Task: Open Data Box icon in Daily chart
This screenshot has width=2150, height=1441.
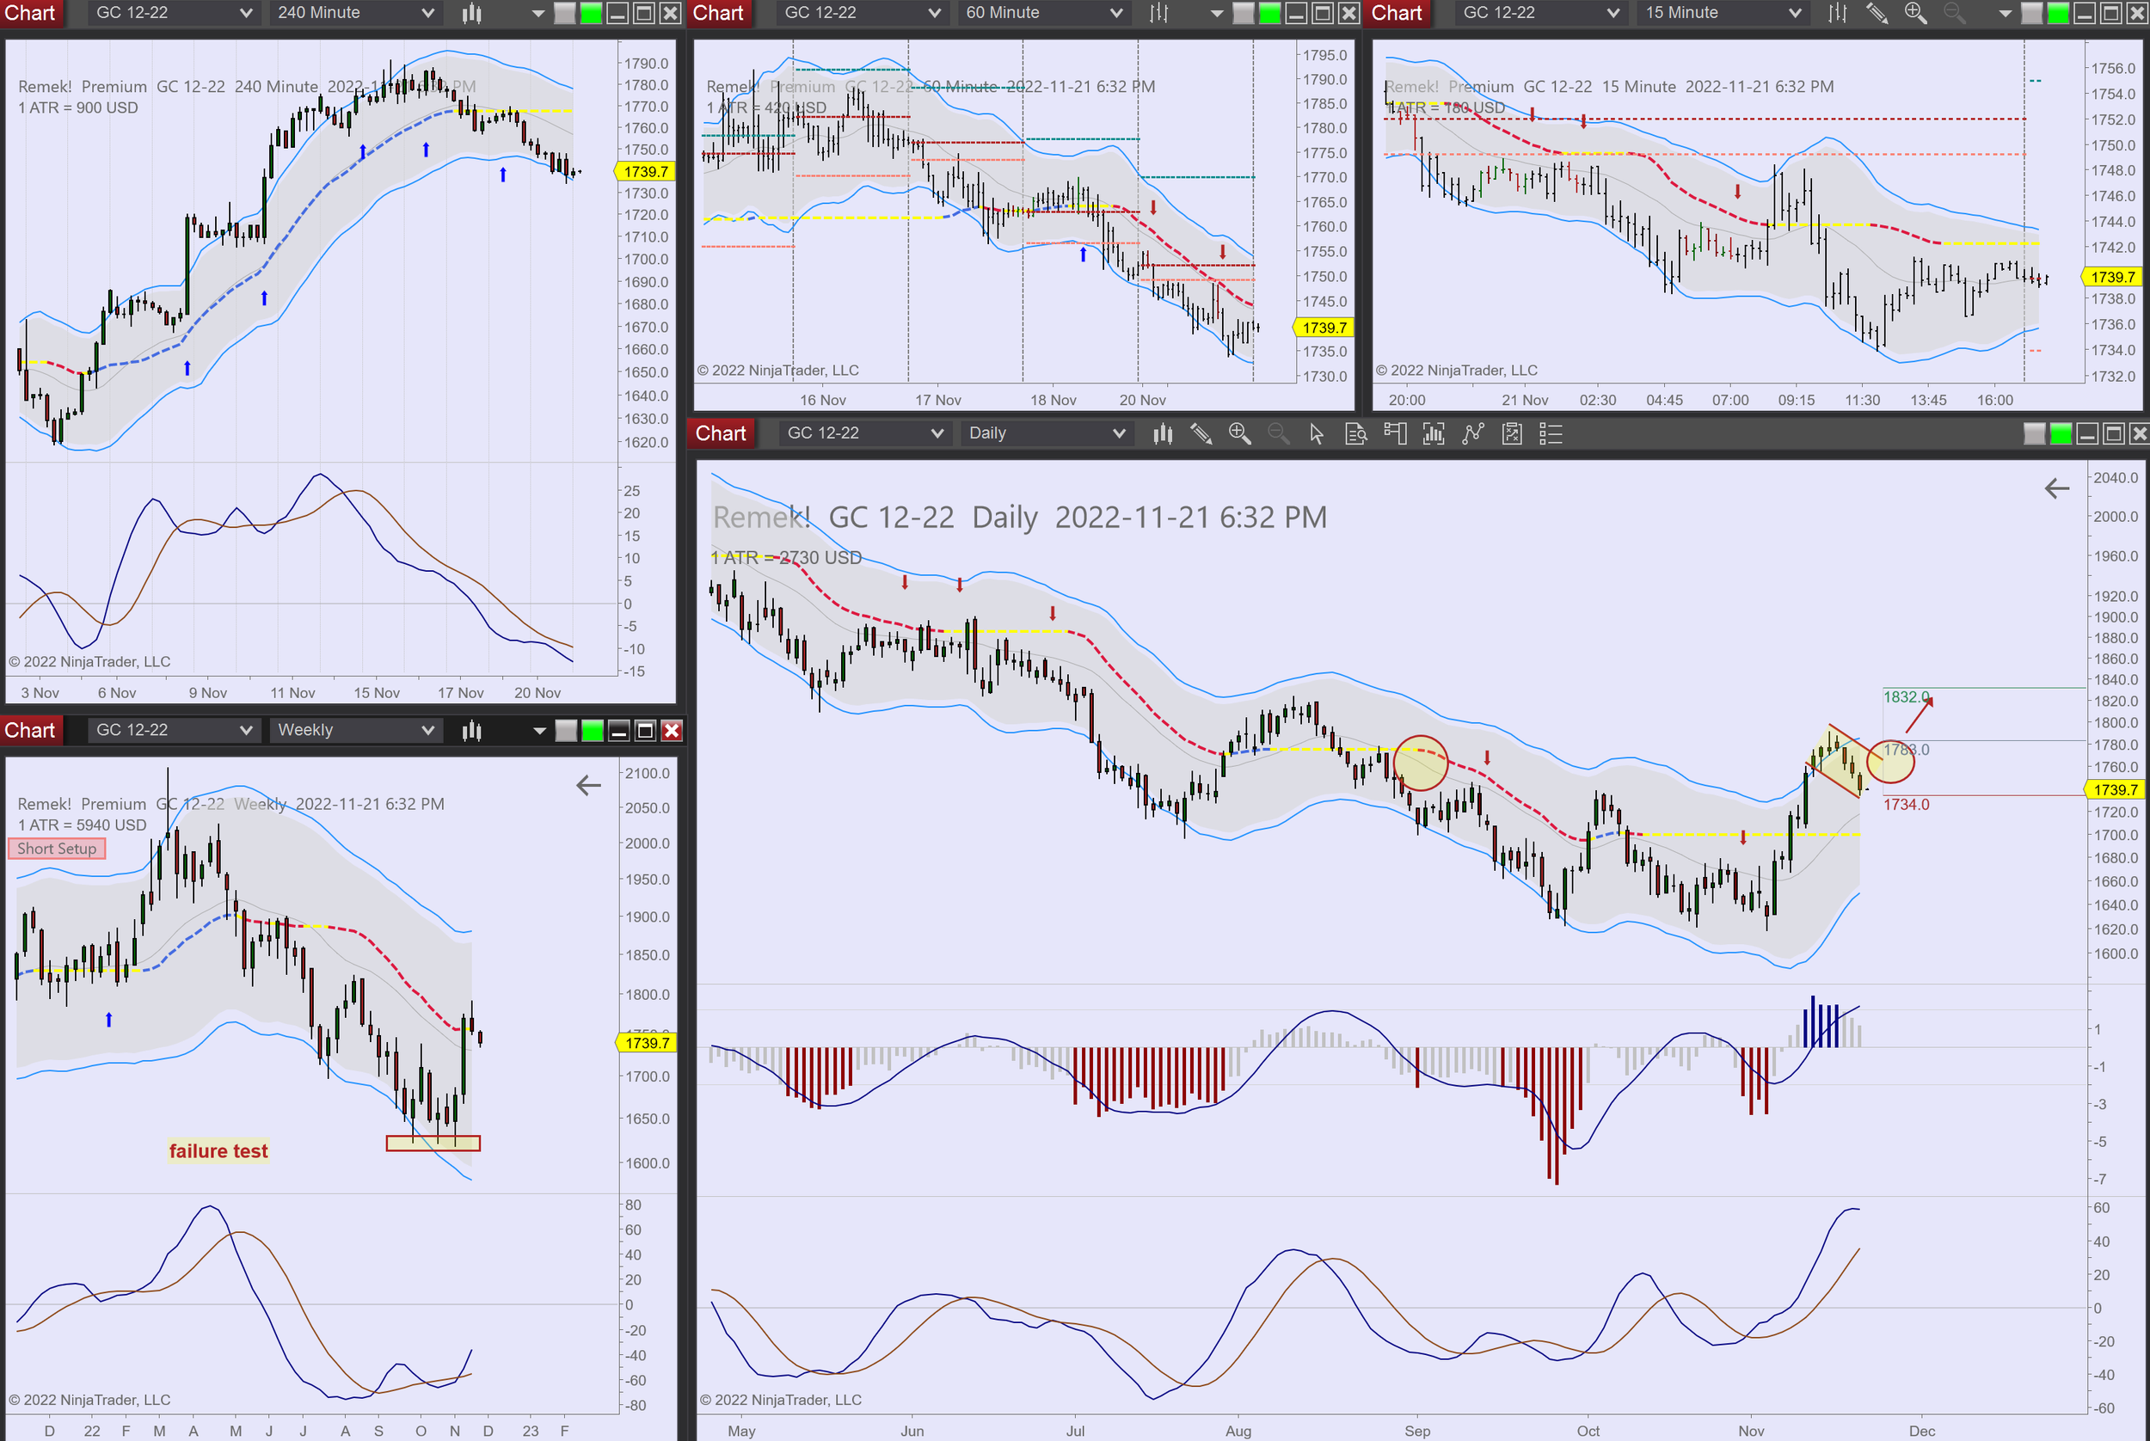Action: coord(1356,434)
